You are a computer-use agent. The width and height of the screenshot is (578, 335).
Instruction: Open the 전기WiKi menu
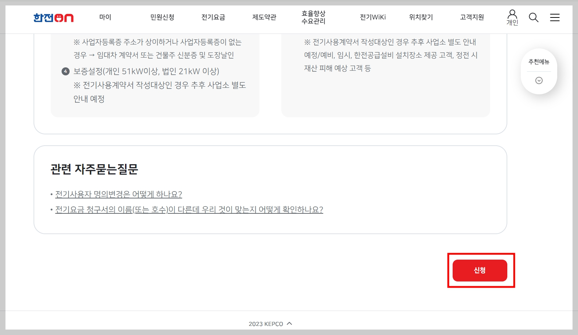pos(373,17)
